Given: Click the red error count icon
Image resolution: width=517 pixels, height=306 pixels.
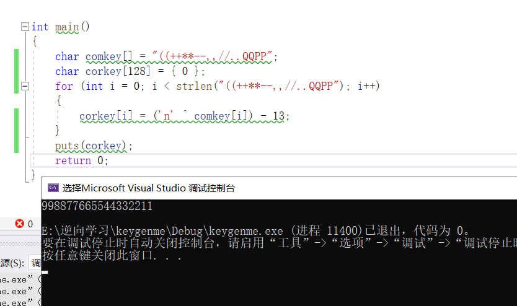Looking at the screenshot, I should [19, 224].
